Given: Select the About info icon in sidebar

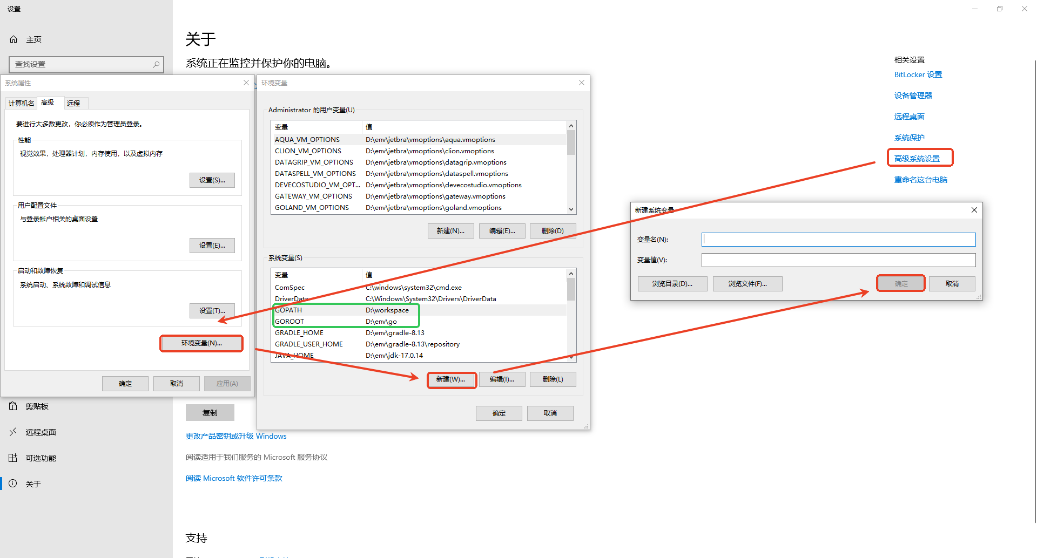Looking at the screenshot, I should click(x=13, y=484).
